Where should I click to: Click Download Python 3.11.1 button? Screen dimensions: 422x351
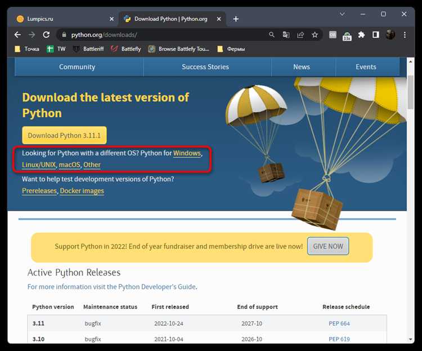tap(64, 135)
